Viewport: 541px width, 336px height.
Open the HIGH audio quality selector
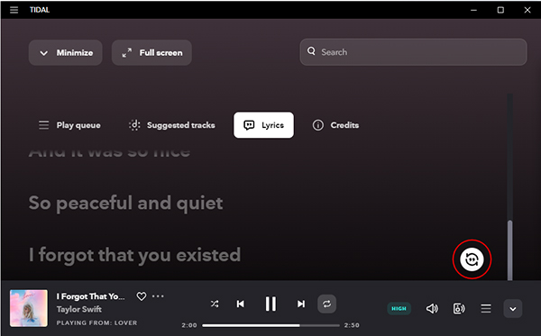399,308
